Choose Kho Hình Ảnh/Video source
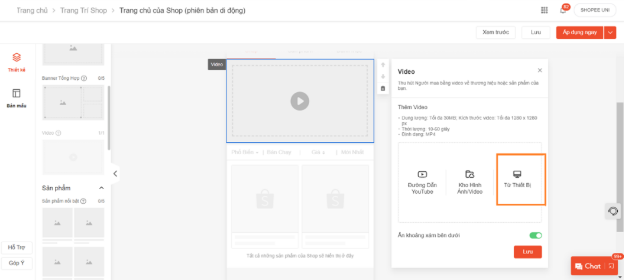 click(469, 181)
